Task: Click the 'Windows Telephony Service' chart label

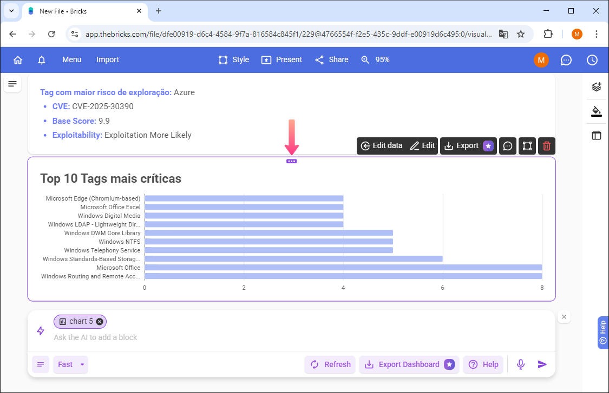Action: (x=102, y=250)
